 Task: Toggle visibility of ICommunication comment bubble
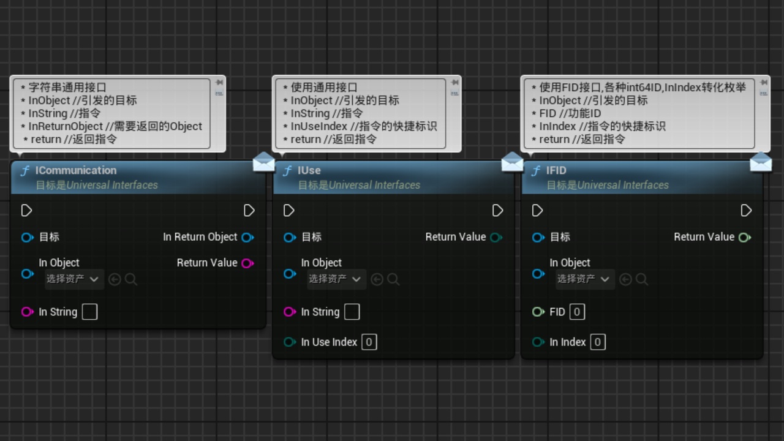click(x=219, y=94)
